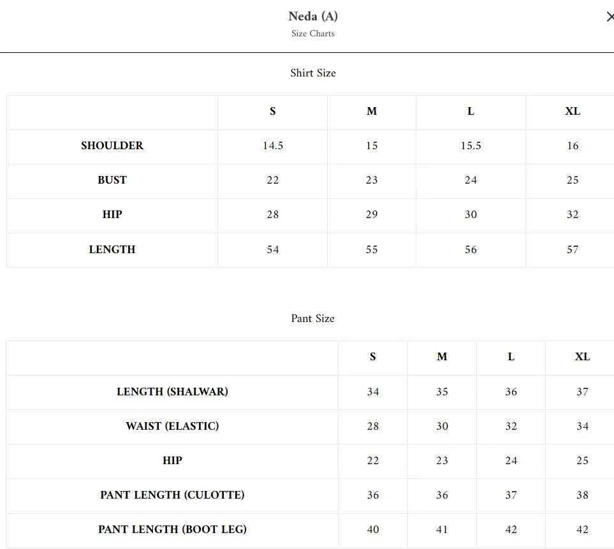Image resolution: width=614 pixels, height=549 pixels.
Task: Click boot leg length value 40
Action: pyautogui.click(x=372, y=529)
